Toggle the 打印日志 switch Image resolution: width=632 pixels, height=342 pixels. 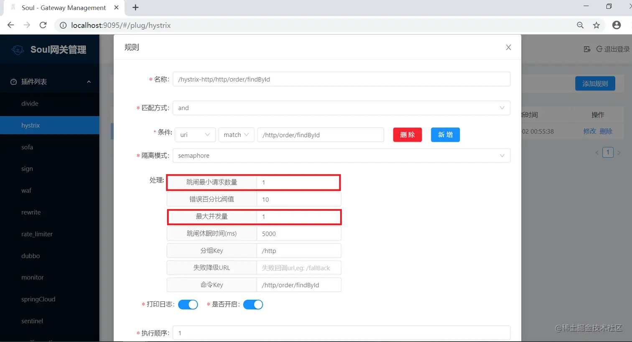[188, 304]
